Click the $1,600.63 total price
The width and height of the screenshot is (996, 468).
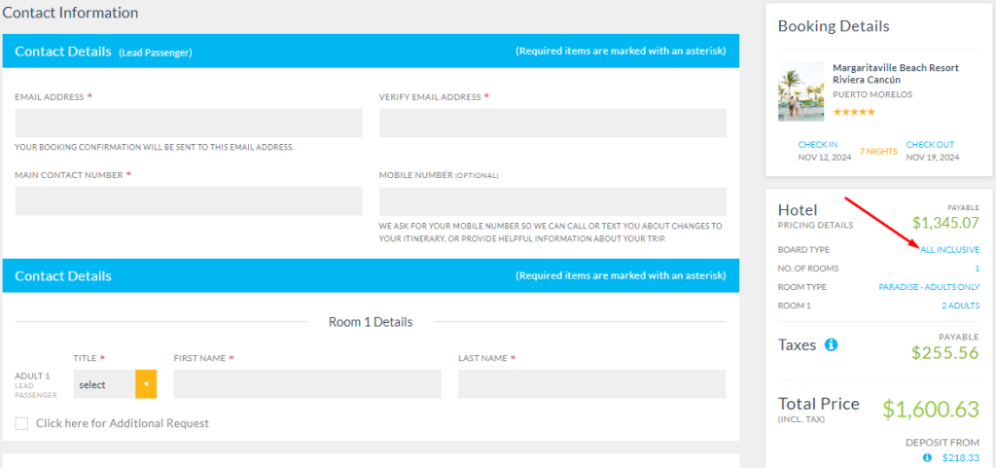coord(931,410)
